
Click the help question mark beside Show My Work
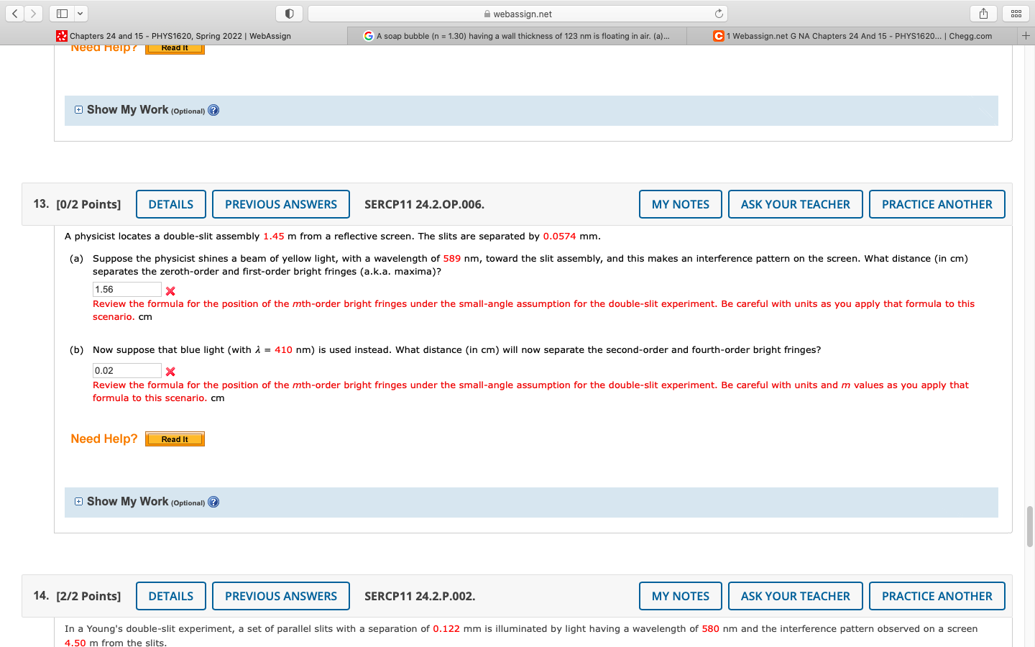tap(213, 502)
